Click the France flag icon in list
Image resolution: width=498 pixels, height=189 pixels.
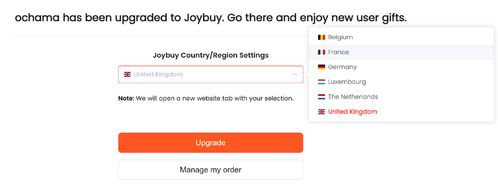(x=321, y=52)
